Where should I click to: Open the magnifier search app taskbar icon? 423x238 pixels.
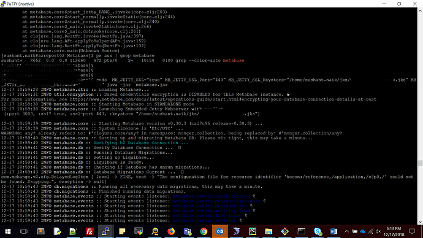point(155,231)
